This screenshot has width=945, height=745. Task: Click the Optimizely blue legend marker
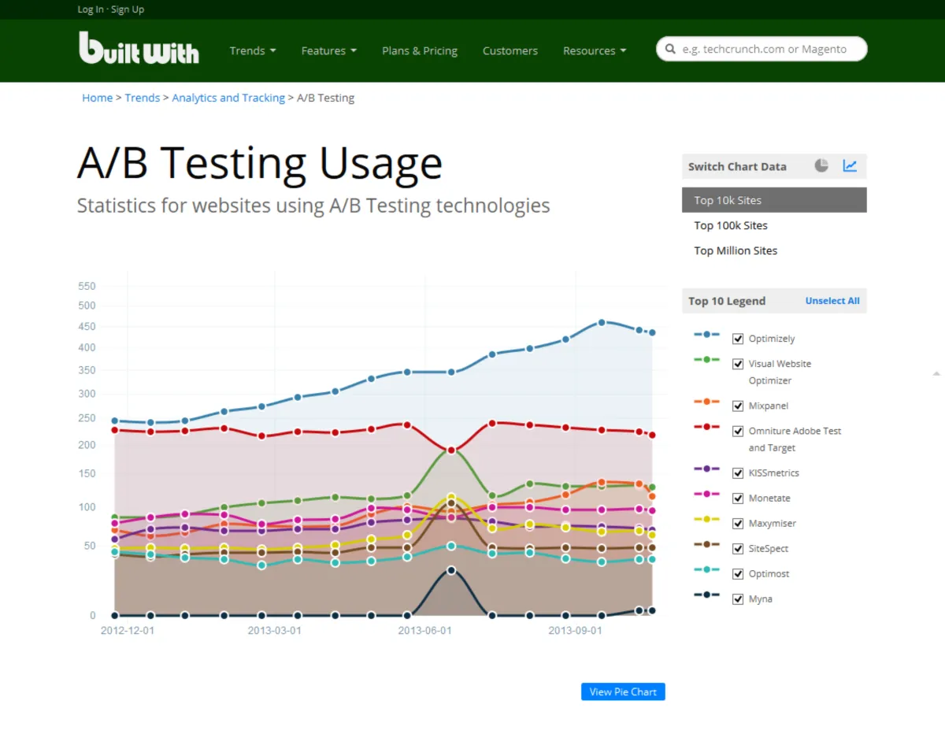pyautogui.click(x=706, y=335)
